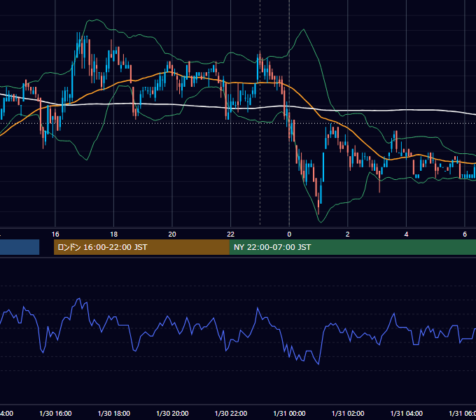Click the 1/31 04:00 date label
The width and height of the screenshot is (476, 420).
(406, 413)
